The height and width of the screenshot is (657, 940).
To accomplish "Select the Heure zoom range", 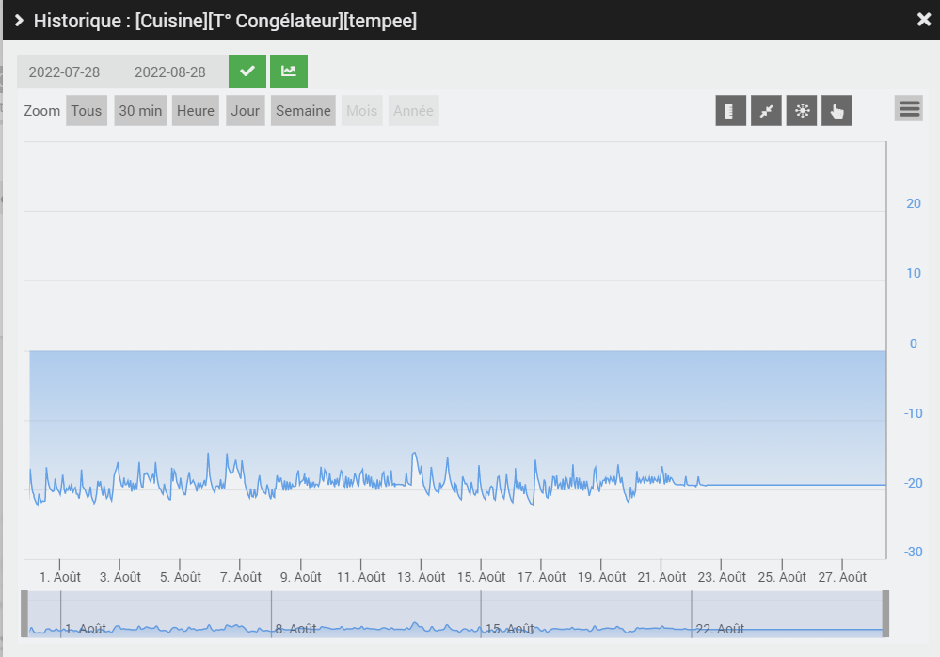I will tap(196, 111).
